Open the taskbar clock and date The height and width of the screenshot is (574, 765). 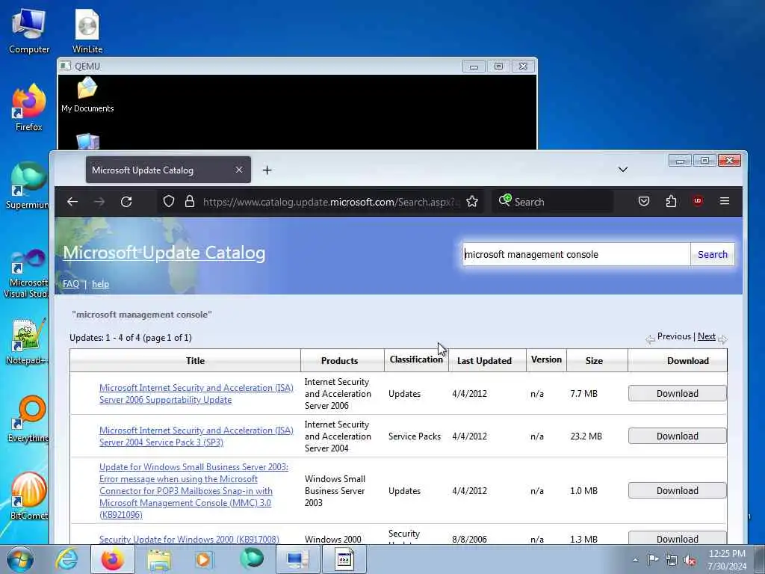727,560
